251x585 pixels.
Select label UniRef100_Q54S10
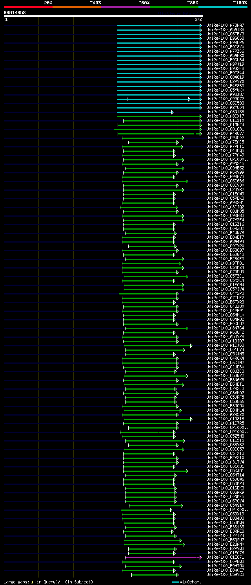click(225, 506)
